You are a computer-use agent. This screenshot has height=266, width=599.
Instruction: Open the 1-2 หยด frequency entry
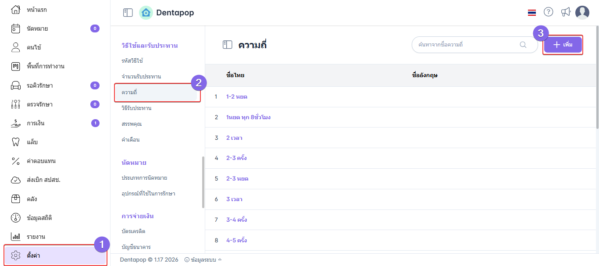point(237,96)
